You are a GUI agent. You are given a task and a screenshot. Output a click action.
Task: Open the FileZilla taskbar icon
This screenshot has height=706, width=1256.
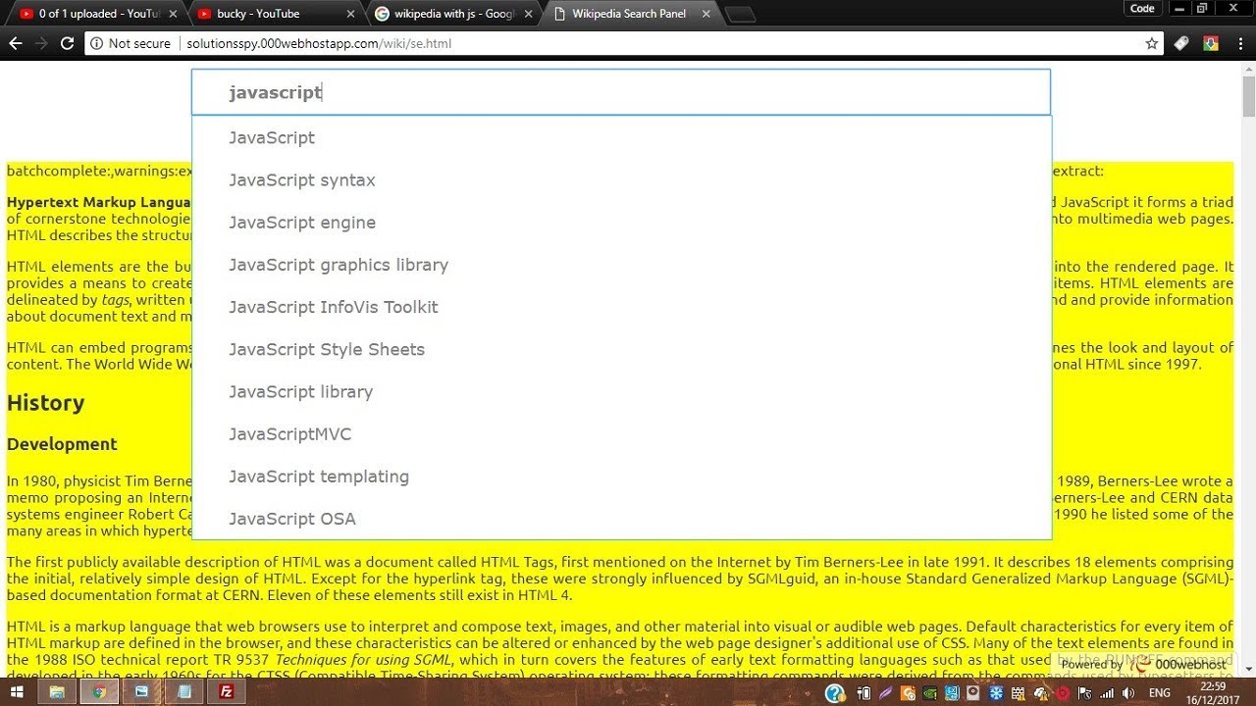click(227, 692)
